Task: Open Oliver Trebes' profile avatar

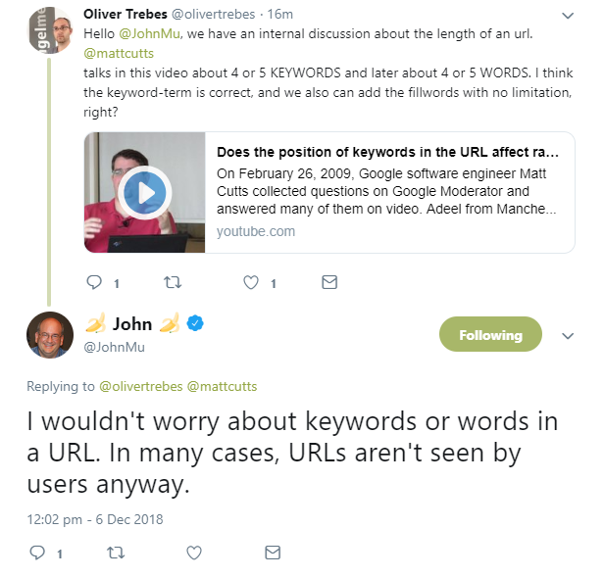Action: pos(49,27)
